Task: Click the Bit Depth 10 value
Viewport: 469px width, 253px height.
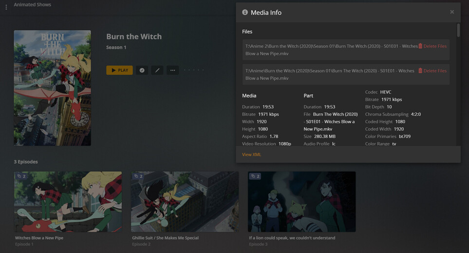Action: click(x=389, y=107)
